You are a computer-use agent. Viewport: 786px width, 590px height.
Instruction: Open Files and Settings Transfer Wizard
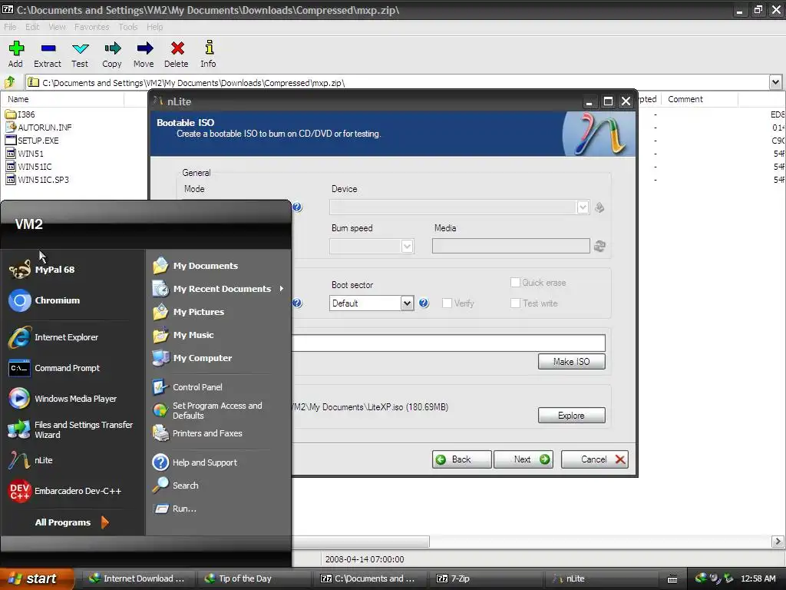[71, 429]
